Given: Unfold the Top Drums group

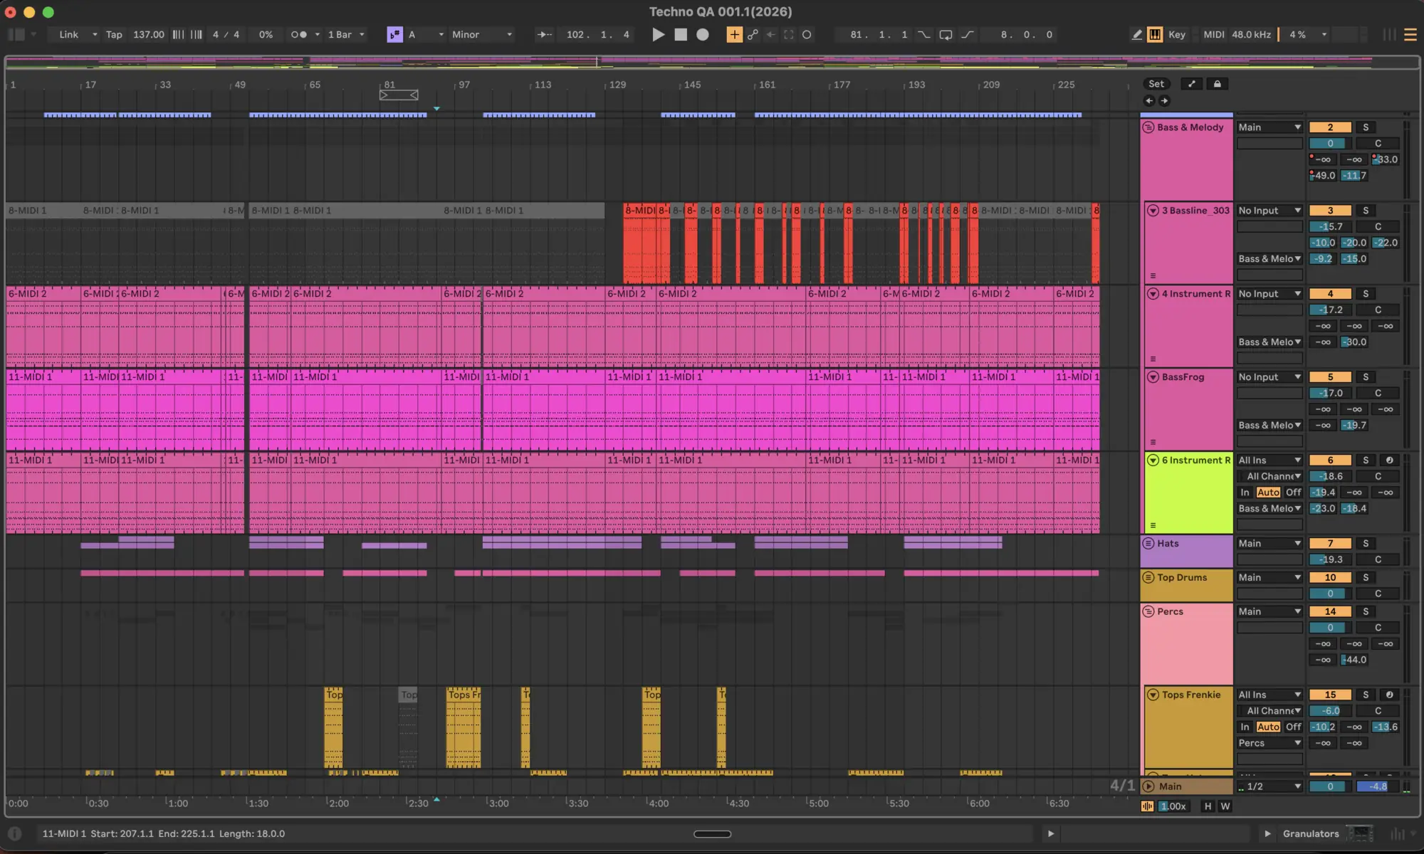Looking at the screenshot, I should [x=1148, y=578].
